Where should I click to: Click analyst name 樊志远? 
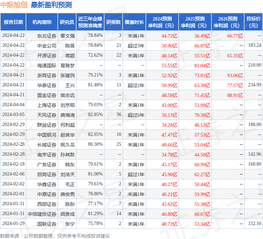click(67, 95)
